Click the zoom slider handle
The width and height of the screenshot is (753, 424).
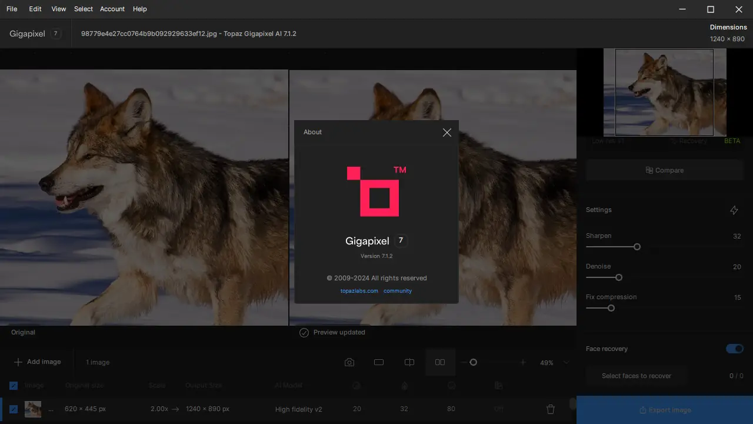point(473,362)
